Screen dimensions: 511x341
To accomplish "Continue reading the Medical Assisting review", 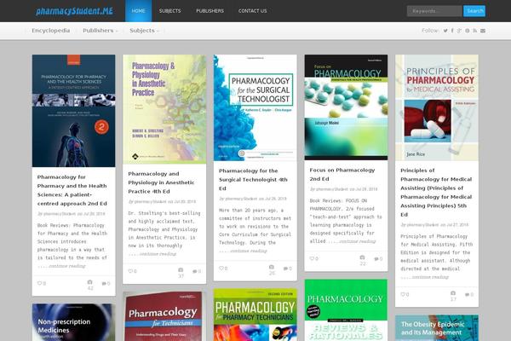I will pos(430,277).
